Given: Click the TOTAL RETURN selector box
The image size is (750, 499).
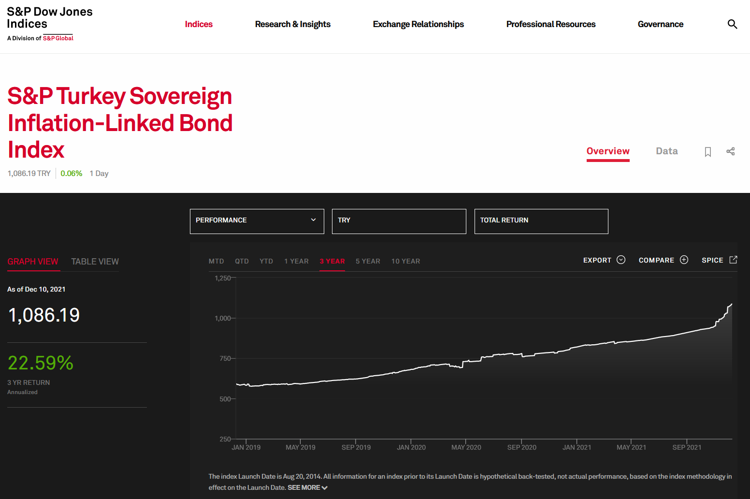Looking at the screenshot, I should [x=541, y=221].
